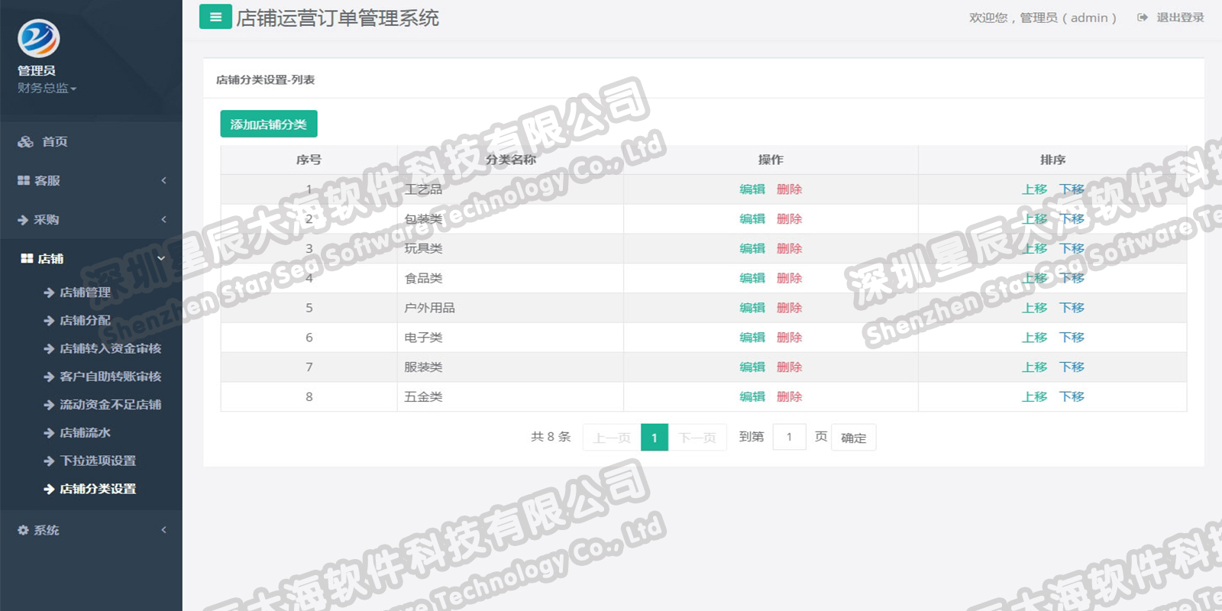Click the 上一页 pagination button
Image resolution: width=1222 pixels, height=611 pixels.
tap(612, 438)
